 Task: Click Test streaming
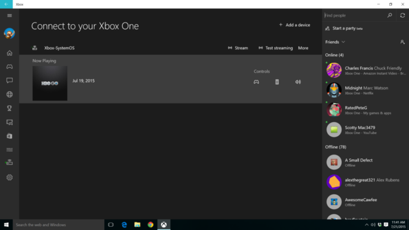[x=275, y=48]
